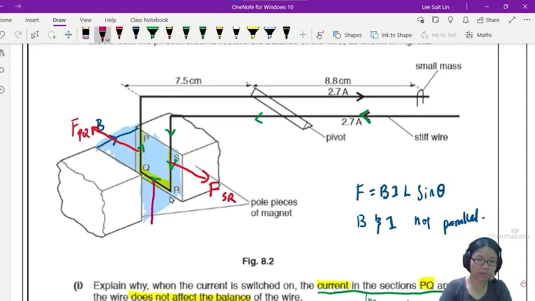Screen dimensions: 535x301
Task: Click the Share button
Action: pos(488,20)
